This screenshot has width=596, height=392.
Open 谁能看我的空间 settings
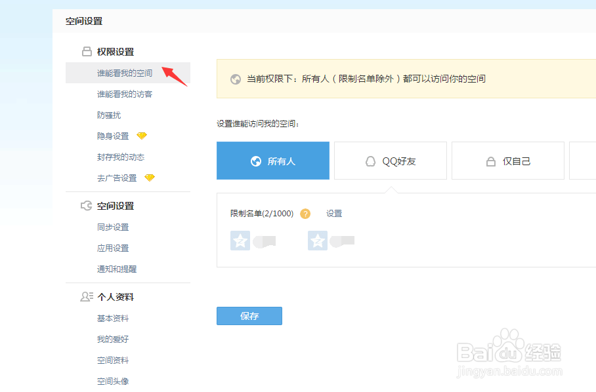(x=128, y=73)
